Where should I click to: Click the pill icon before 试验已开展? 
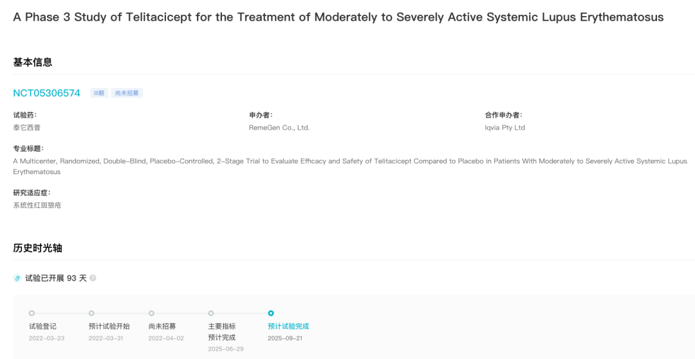coord(17,278)
